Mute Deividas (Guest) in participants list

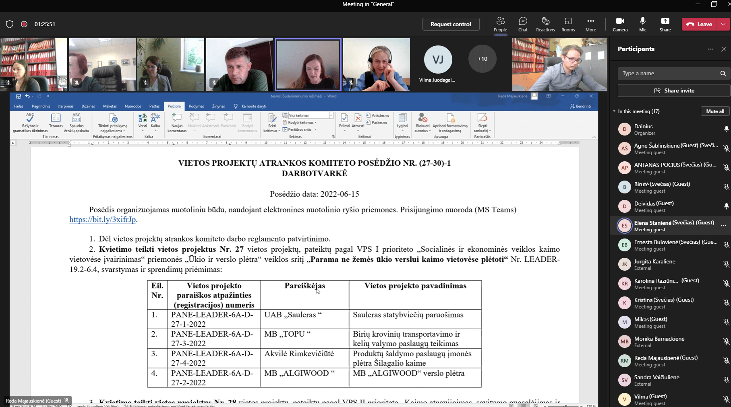(x=726, y=206)
